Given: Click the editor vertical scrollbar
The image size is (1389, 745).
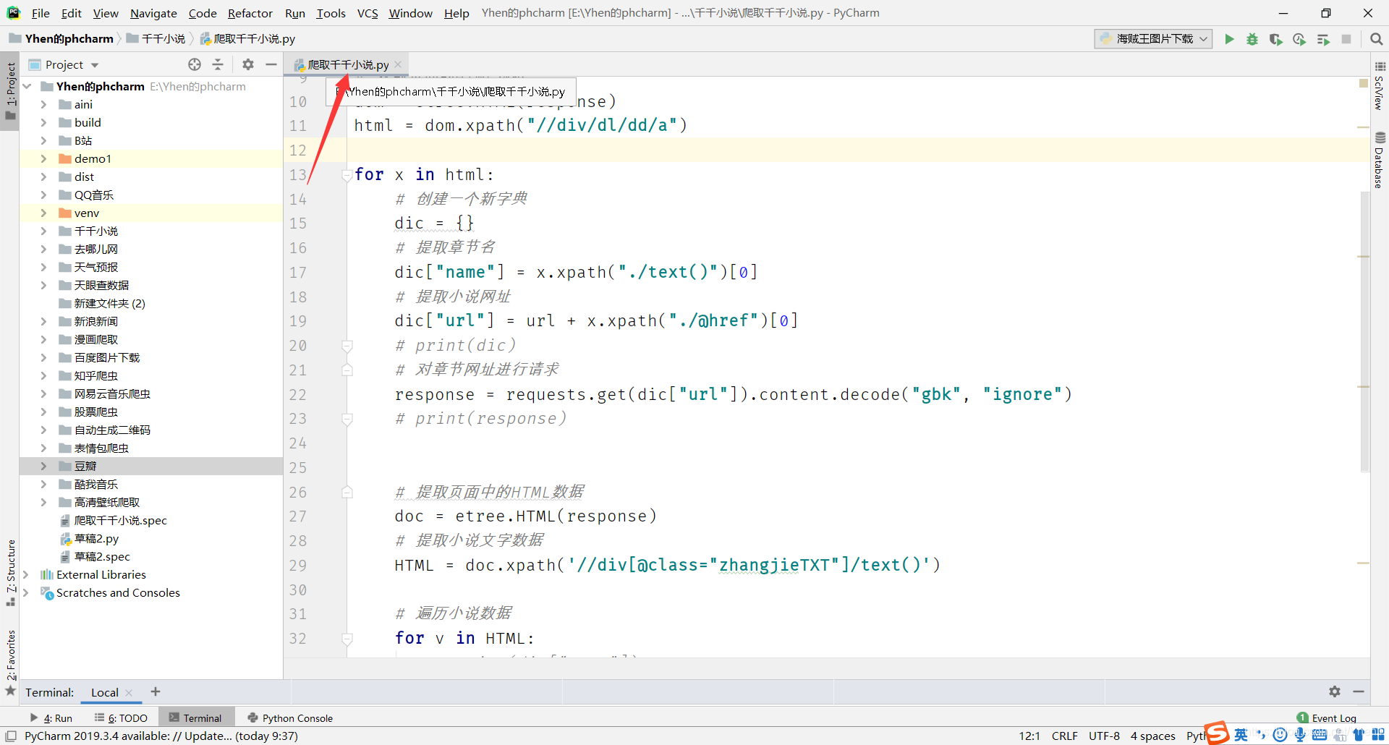Looking at the screenshot, I should pyautogui.click(x=1365, y=331).
